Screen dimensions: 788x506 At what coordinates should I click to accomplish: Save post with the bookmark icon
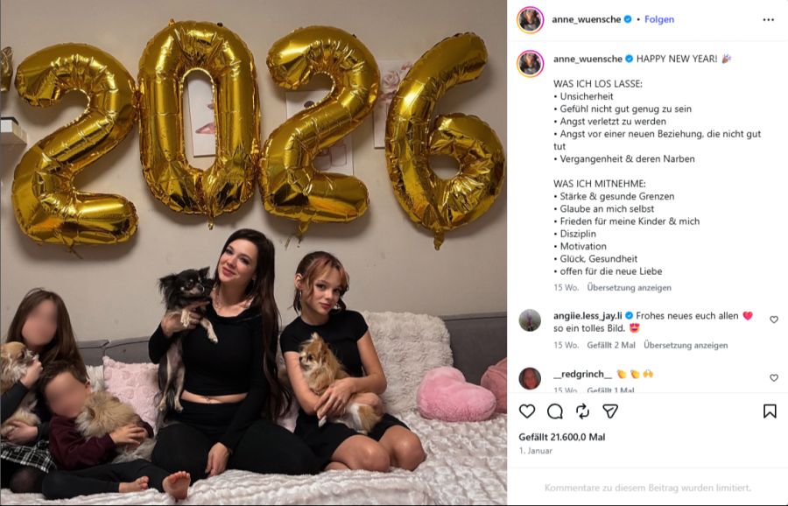point(770,411)
